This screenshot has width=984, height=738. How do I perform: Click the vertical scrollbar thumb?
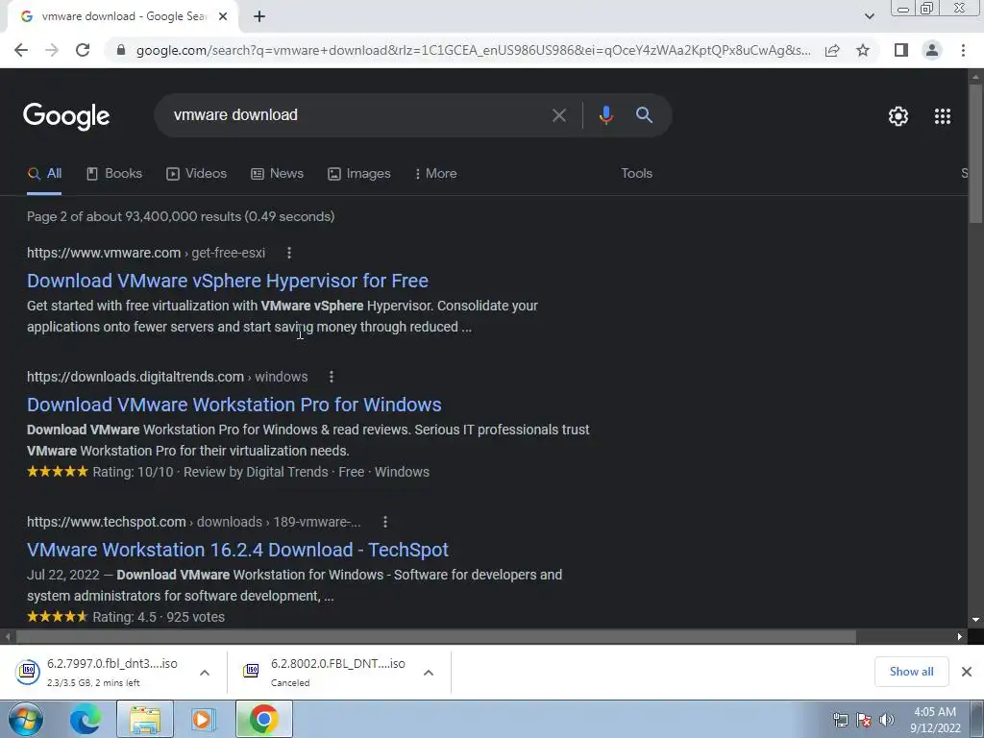pos(975,154)
